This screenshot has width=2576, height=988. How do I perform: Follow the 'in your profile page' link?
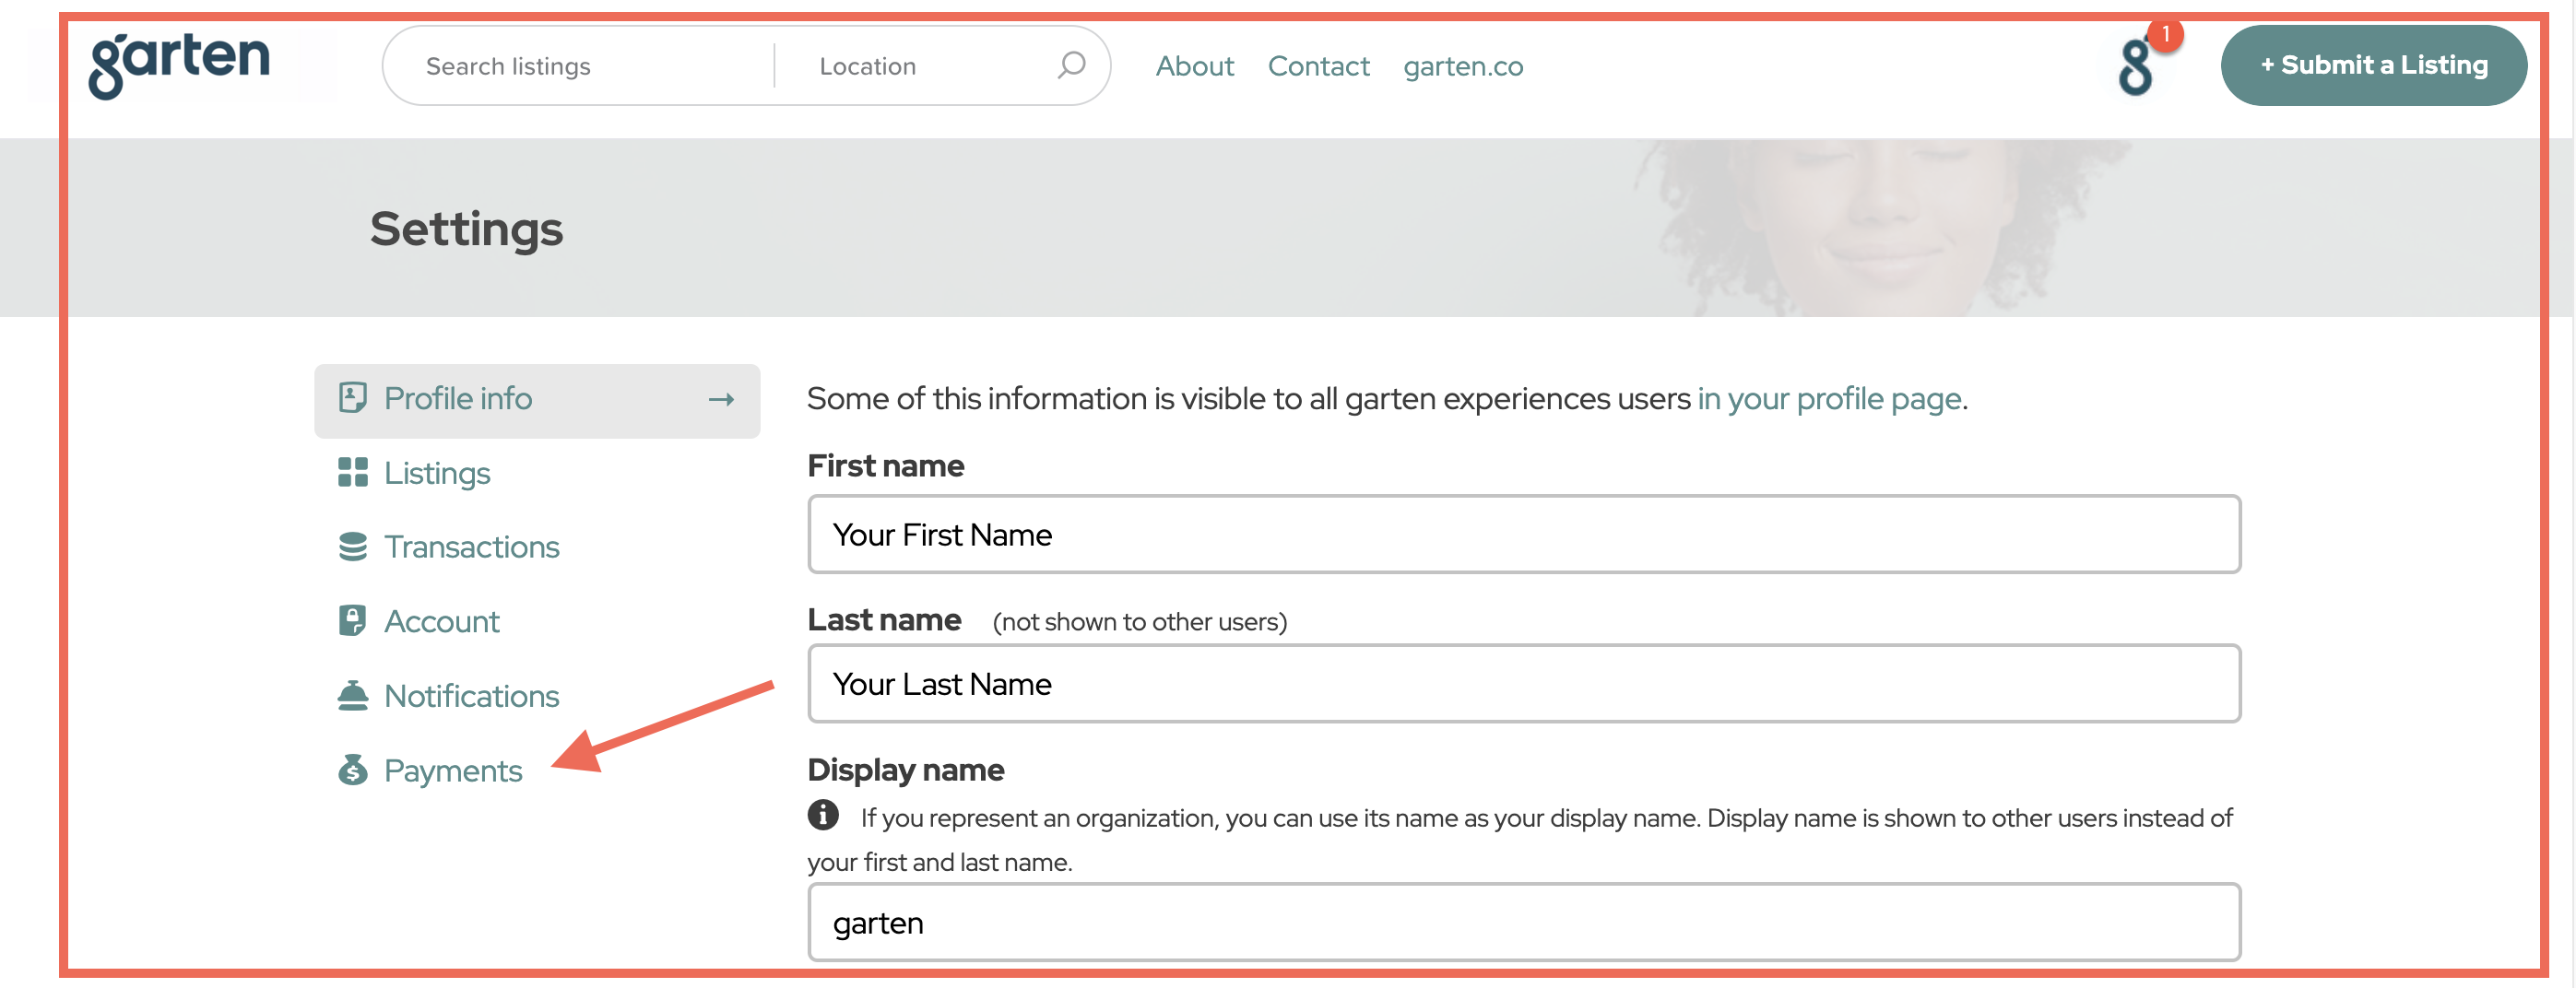pyautogui.click(x=1828, y=399)
